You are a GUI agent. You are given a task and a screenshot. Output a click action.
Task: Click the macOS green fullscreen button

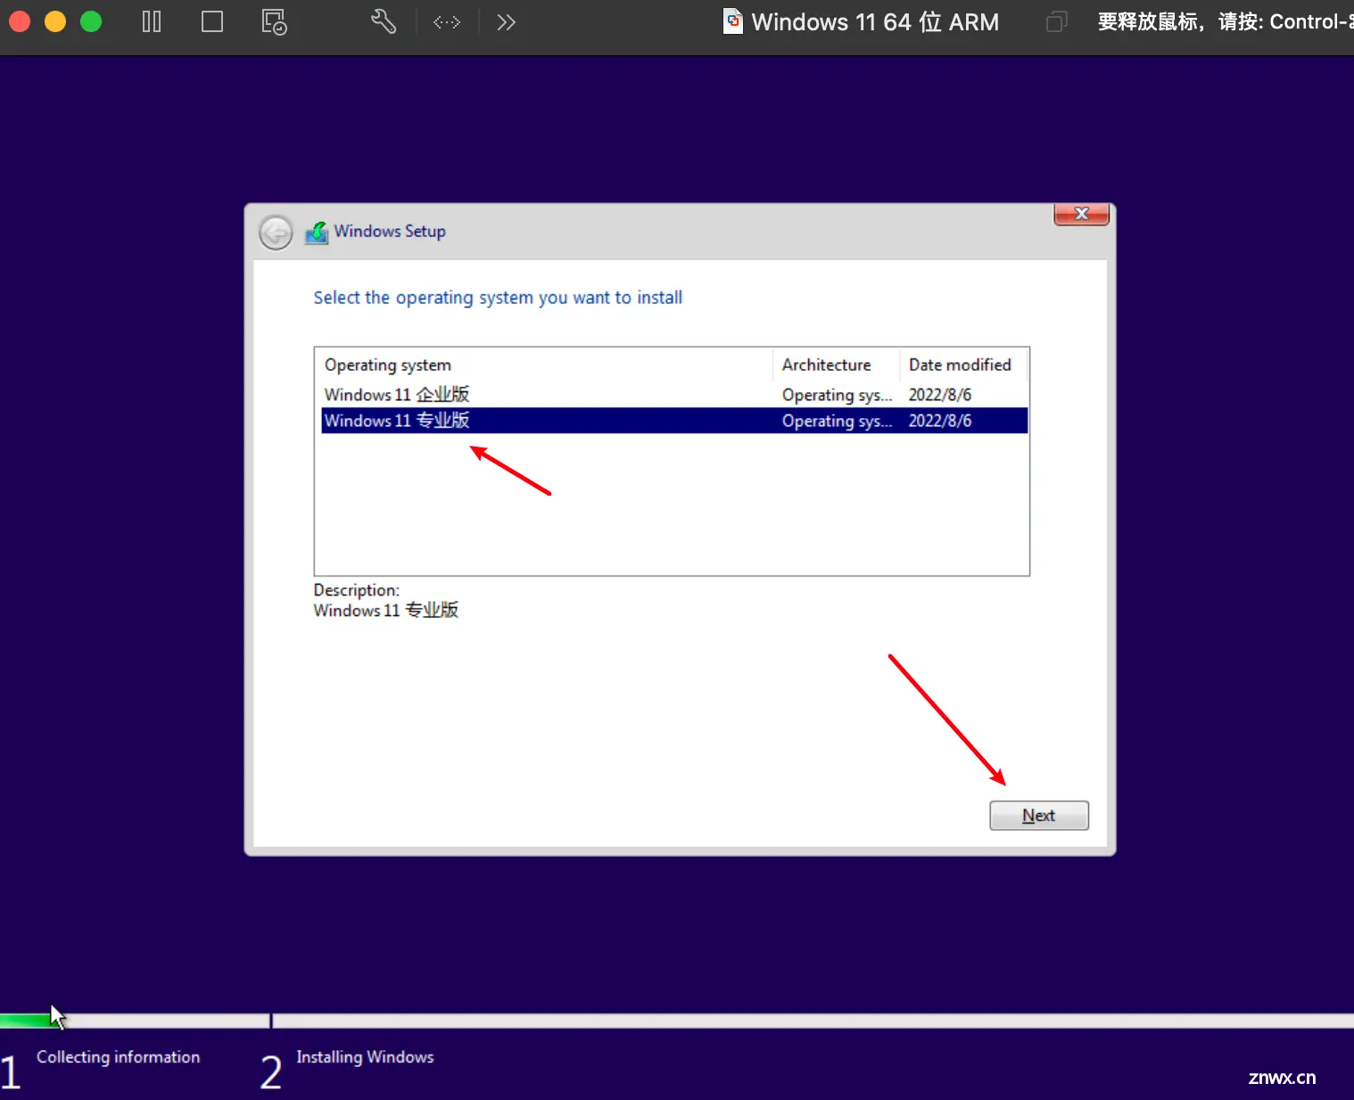91,21
